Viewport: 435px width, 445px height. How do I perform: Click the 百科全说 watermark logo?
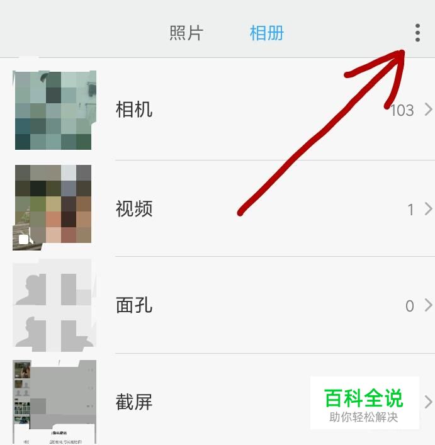[x=364, y=403]
